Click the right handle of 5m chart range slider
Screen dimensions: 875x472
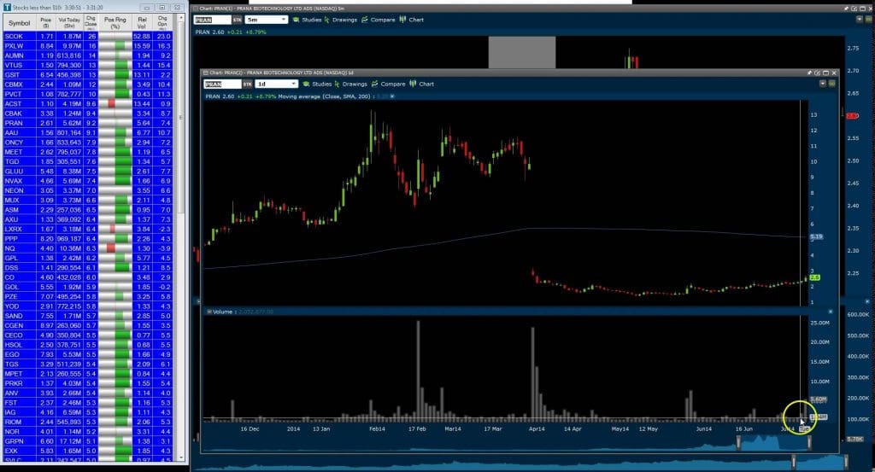[846, 462]
